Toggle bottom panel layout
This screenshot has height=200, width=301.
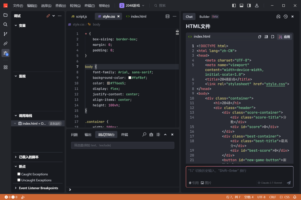(x=241, y=6)
